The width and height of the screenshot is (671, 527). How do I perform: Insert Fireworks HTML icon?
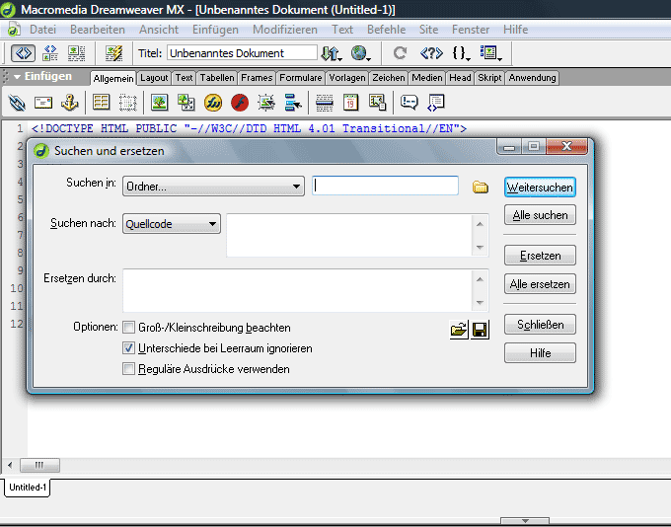click(213, 103)
